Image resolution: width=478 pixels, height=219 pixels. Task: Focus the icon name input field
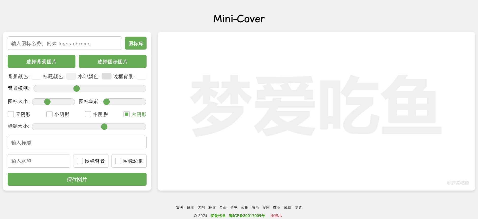(65, 43)
